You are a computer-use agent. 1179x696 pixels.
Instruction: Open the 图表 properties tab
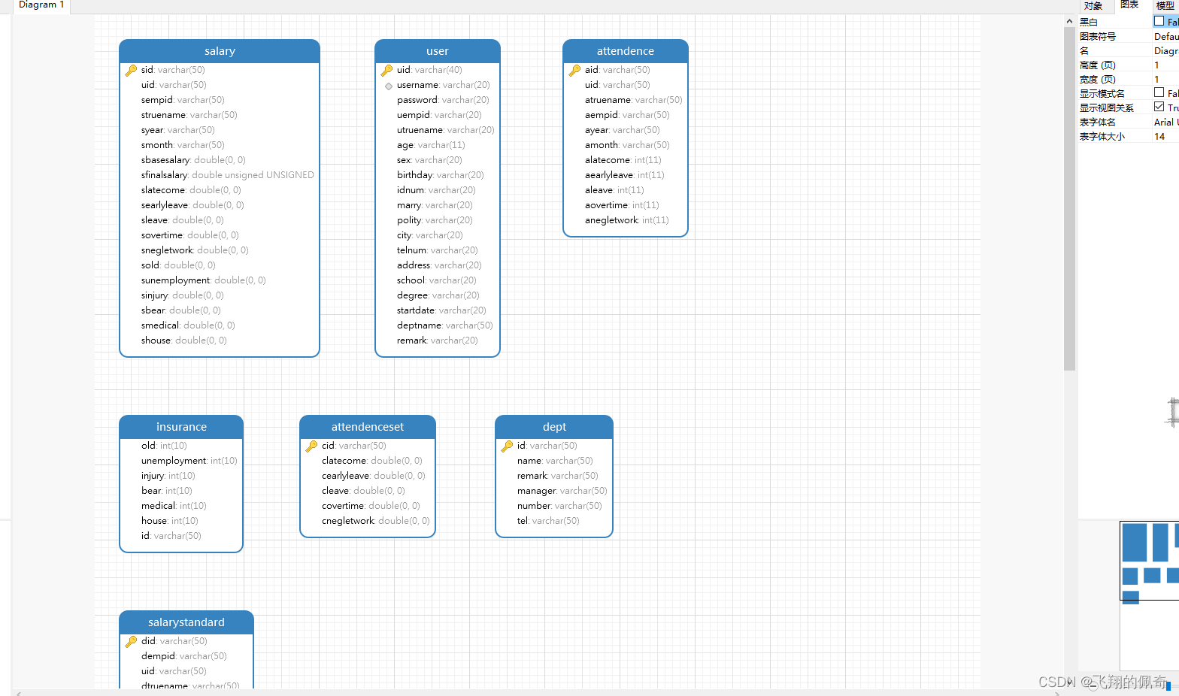coord(1129,5)
